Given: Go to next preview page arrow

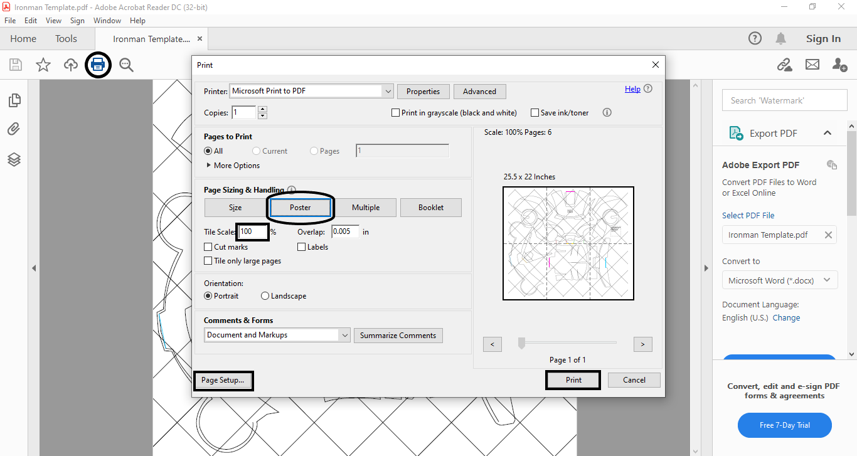Looking at the screenshot, I should point(643,344).
